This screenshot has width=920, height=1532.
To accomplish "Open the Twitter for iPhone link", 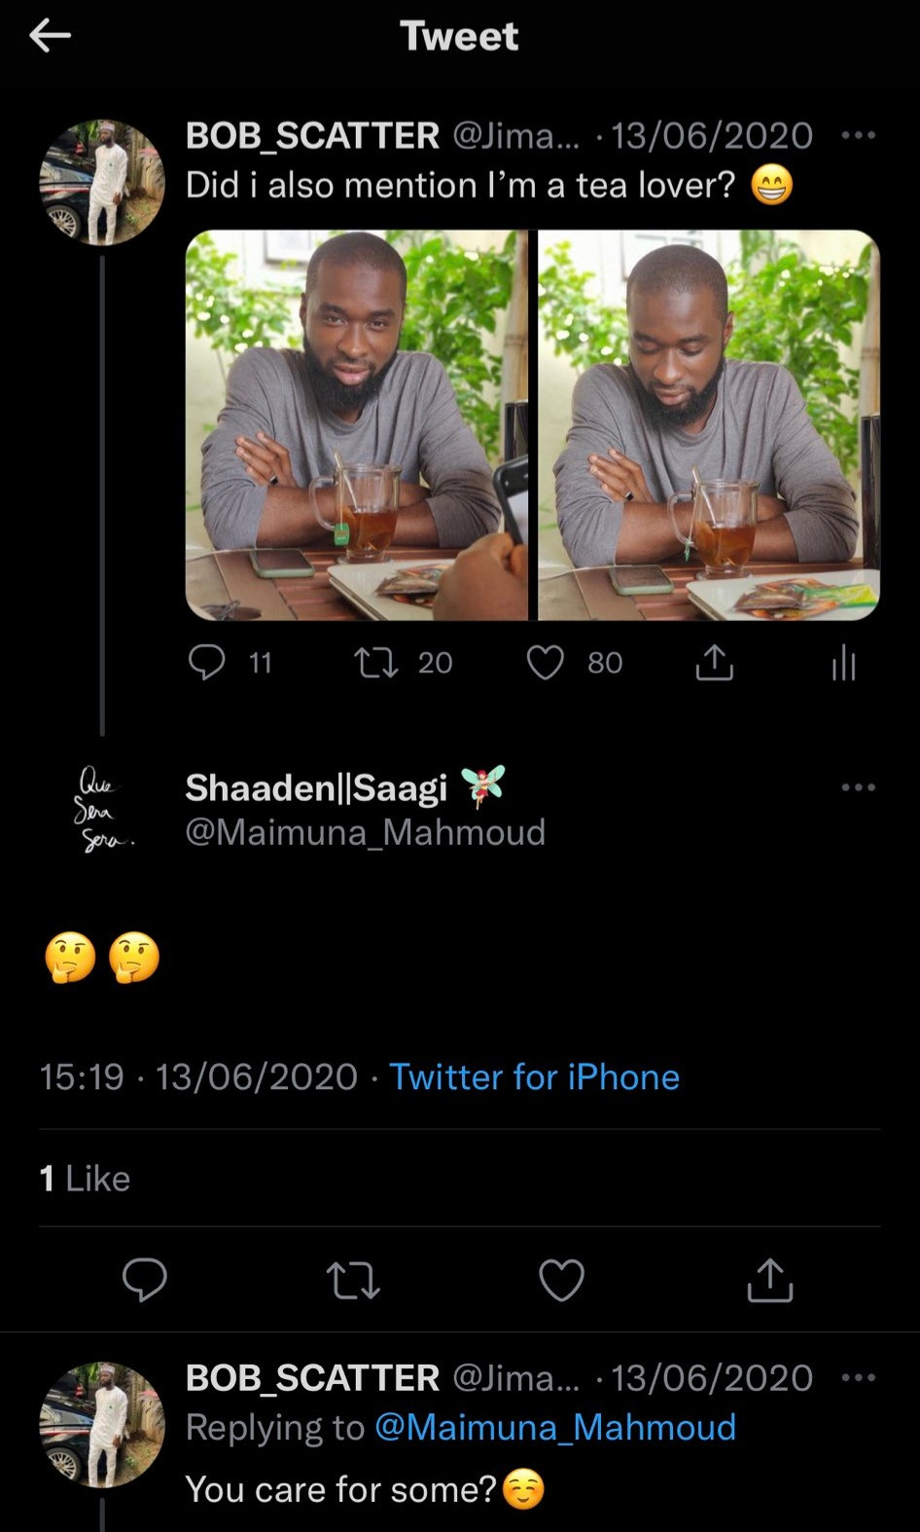I will [534, 1076].
